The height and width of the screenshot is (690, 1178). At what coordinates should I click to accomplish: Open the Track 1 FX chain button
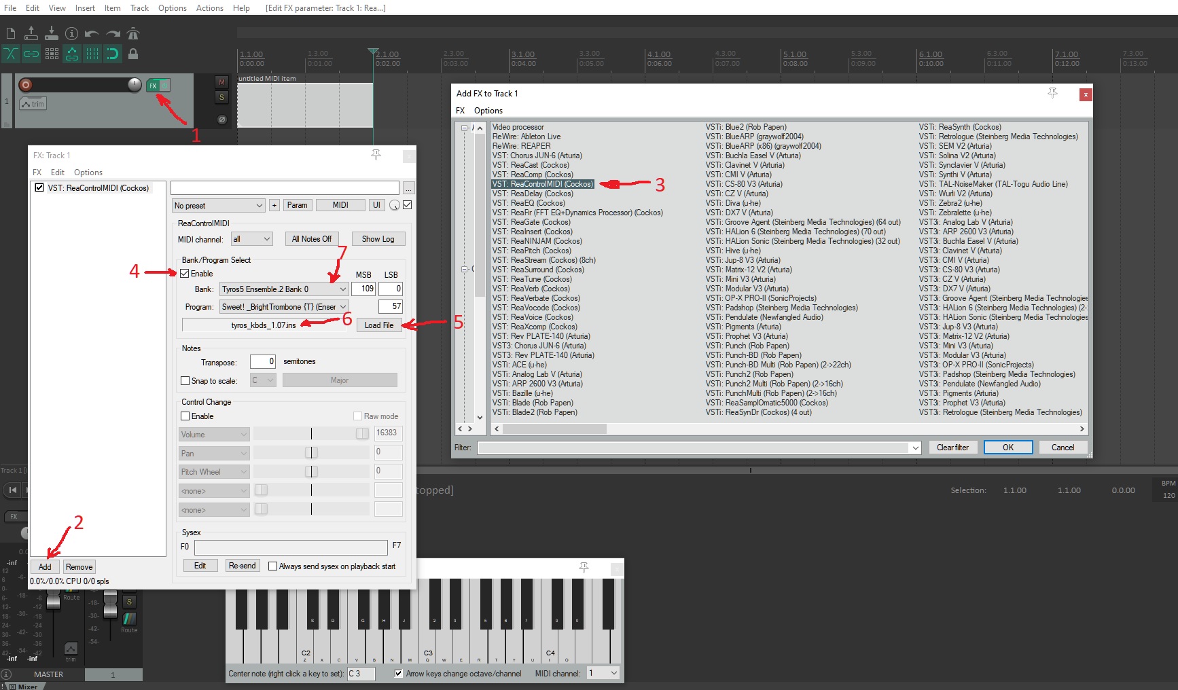click(153, 85)
